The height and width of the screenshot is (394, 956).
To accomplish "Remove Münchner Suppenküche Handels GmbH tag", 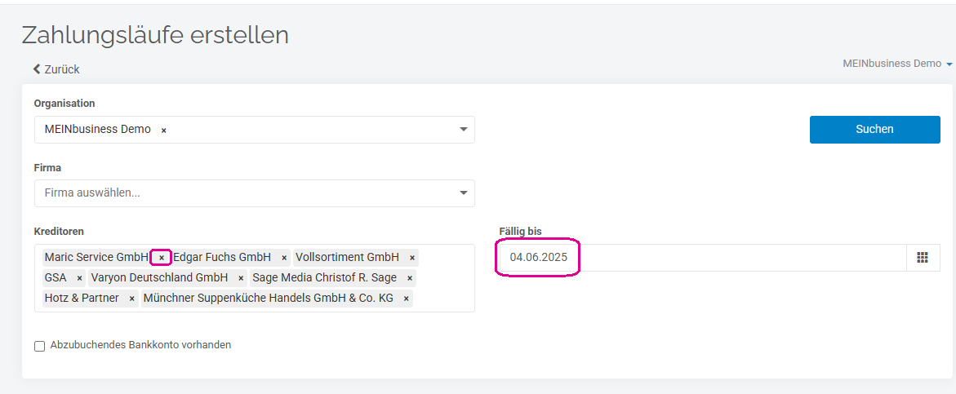I will tap(406, 299).
